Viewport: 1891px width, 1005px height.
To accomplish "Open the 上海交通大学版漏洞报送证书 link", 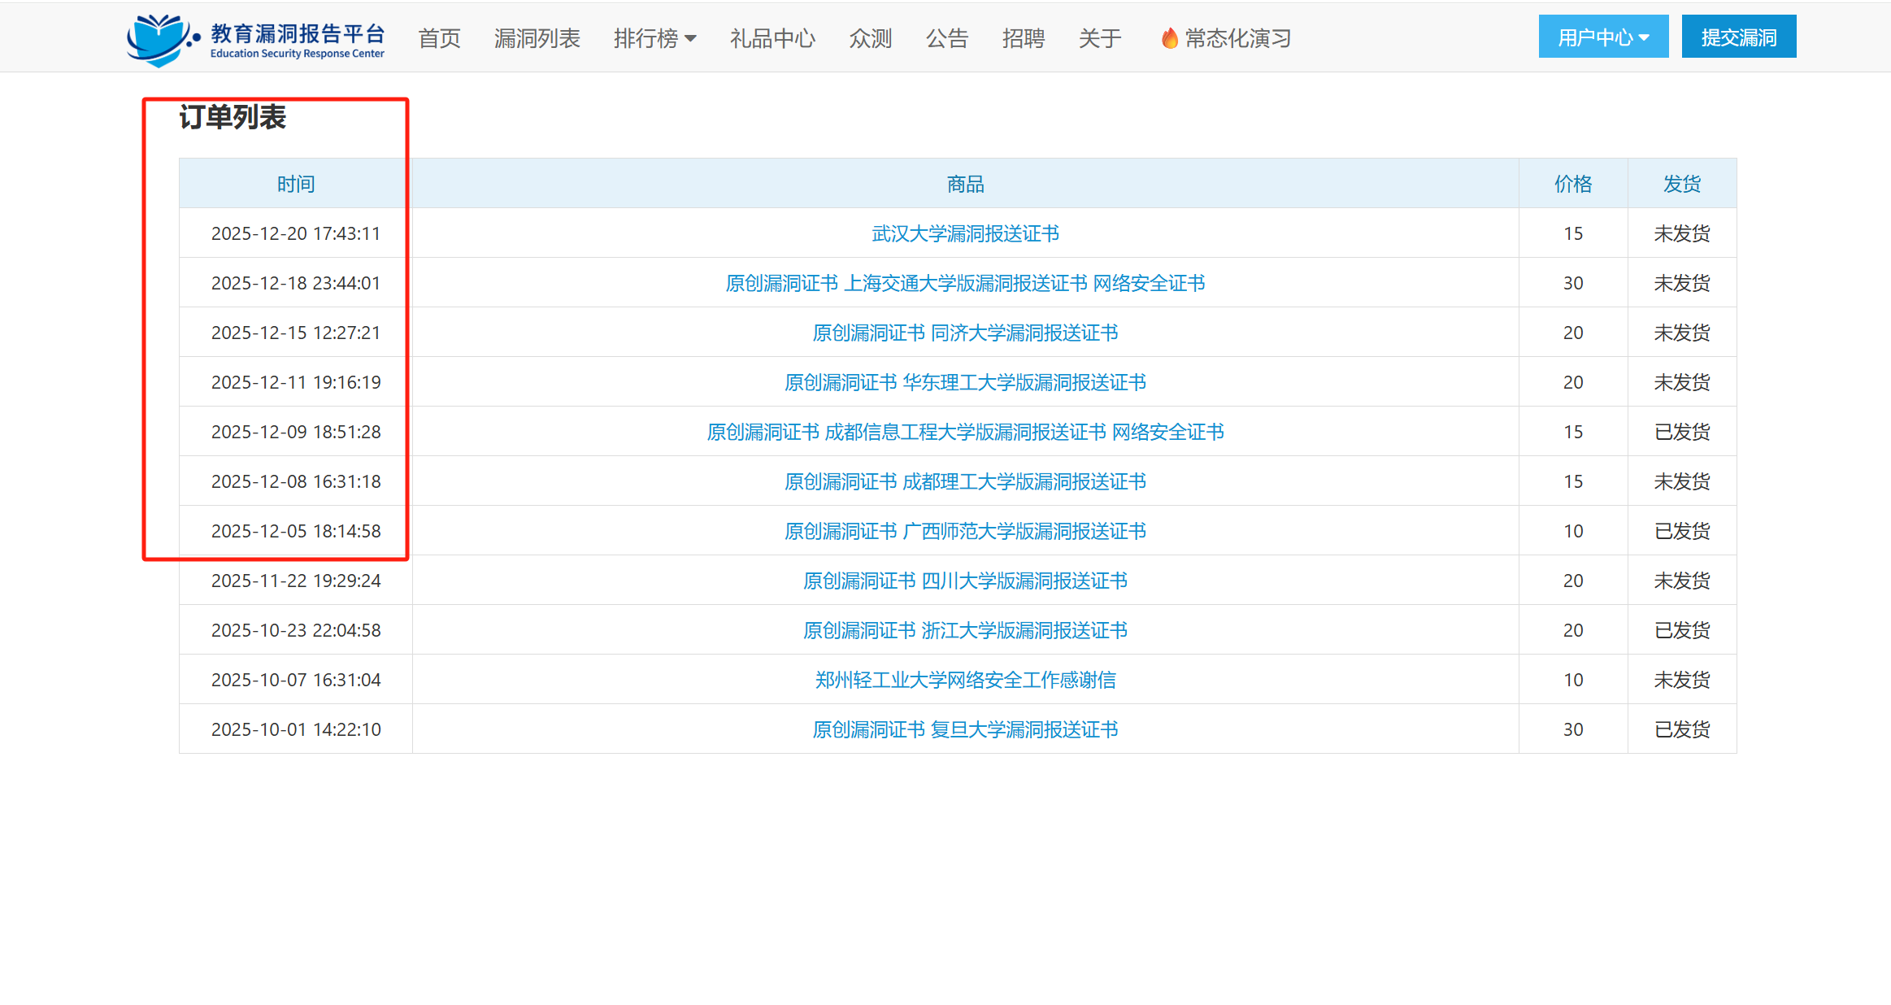I will tap(965, 284).
